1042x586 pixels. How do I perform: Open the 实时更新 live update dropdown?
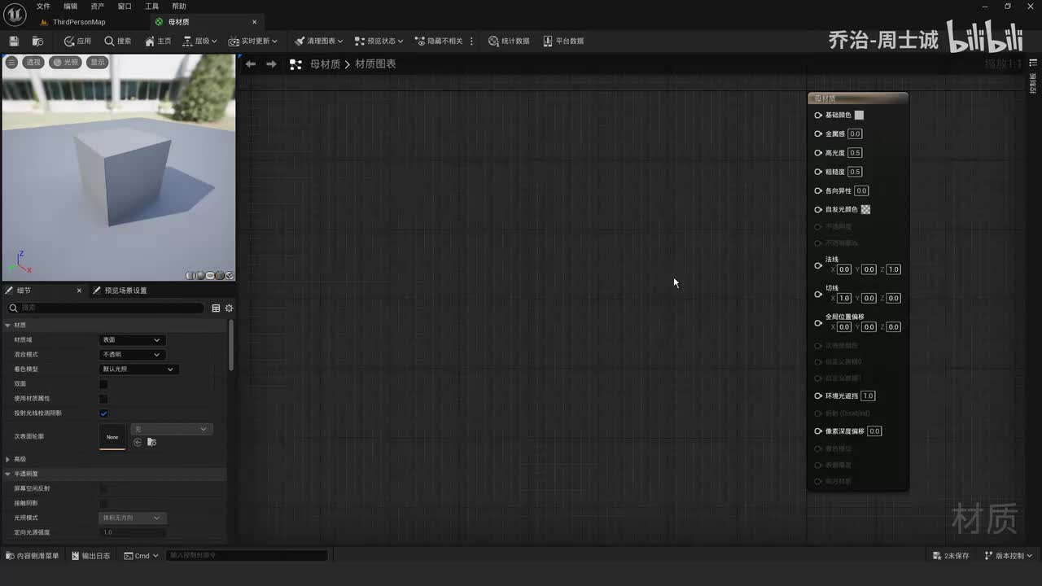(x=253, y=41)
